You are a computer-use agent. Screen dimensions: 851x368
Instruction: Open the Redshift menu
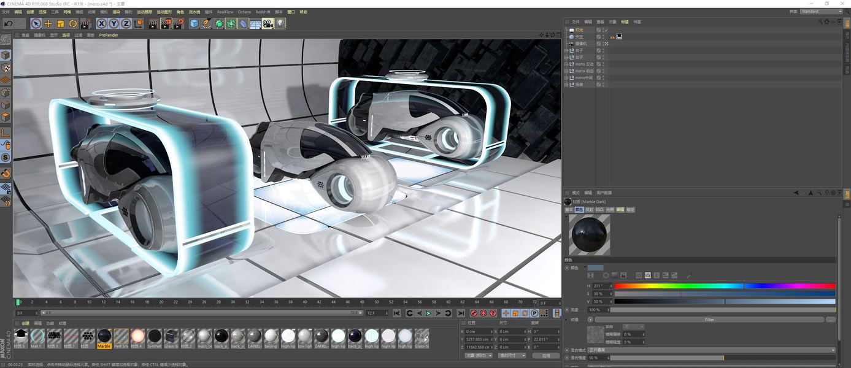263,12
